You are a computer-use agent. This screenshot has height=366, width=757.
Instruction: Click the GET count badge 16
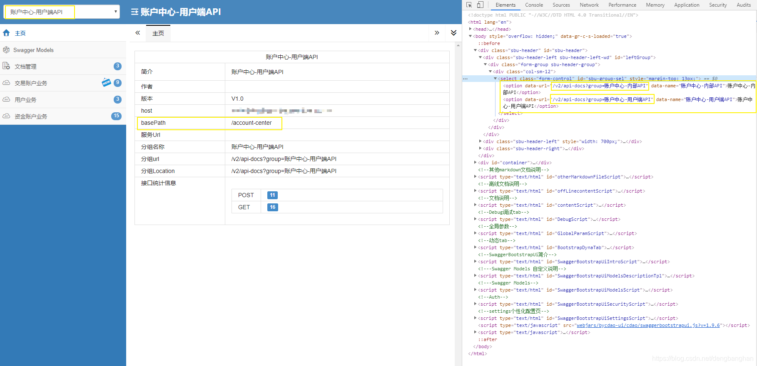click(x=272, y=207)
